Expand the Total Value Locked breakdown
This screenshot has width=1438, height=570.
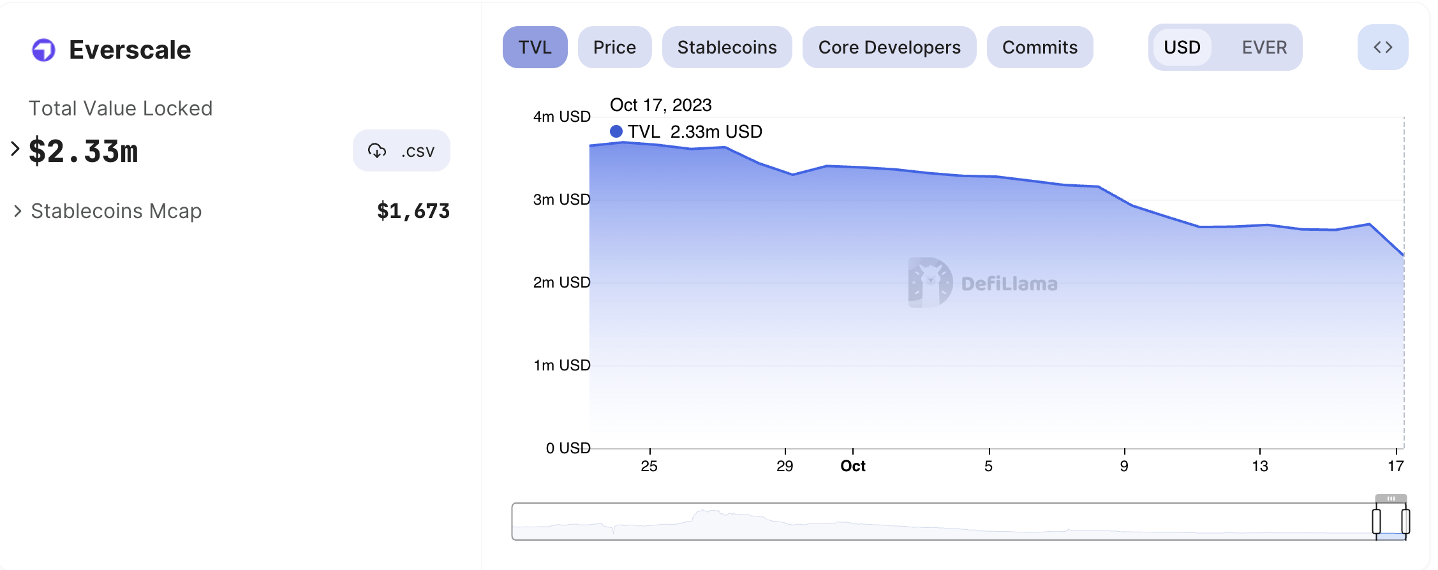(15, 149)
